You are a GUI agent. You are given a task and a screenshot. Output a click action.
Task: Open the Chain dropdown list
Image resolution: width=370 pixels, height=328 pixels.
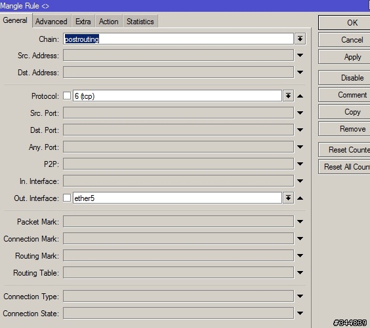300,39
